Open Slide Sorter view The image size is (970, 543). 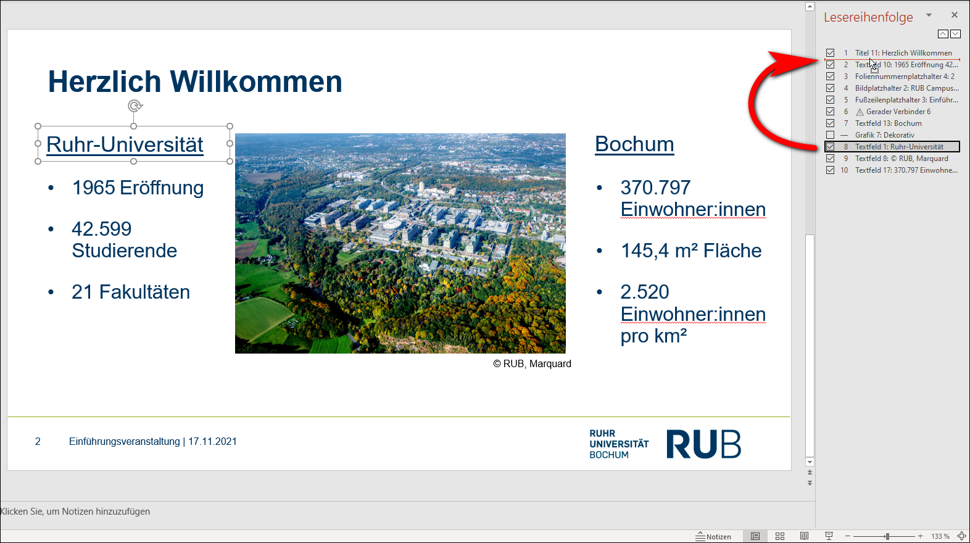point(780,536)
